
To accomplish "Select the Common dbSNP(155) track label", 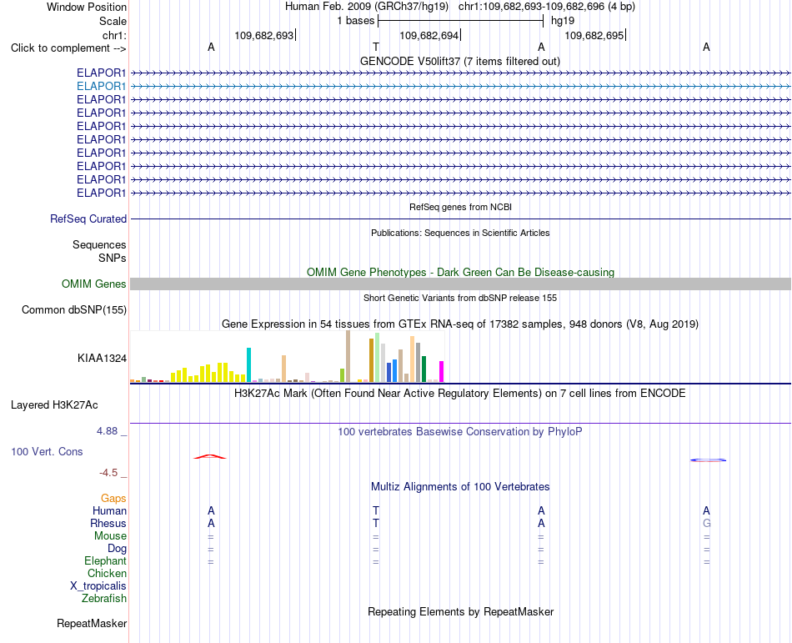I will tap(74, 310).
